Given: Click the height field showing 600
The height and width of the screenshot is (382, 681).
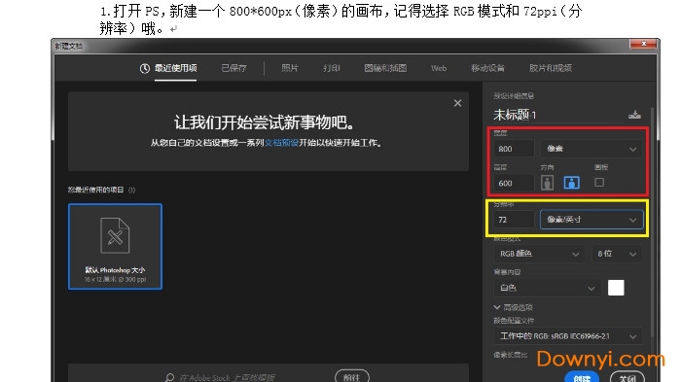Looking at the screenshot, I should (x=514, y=183).
